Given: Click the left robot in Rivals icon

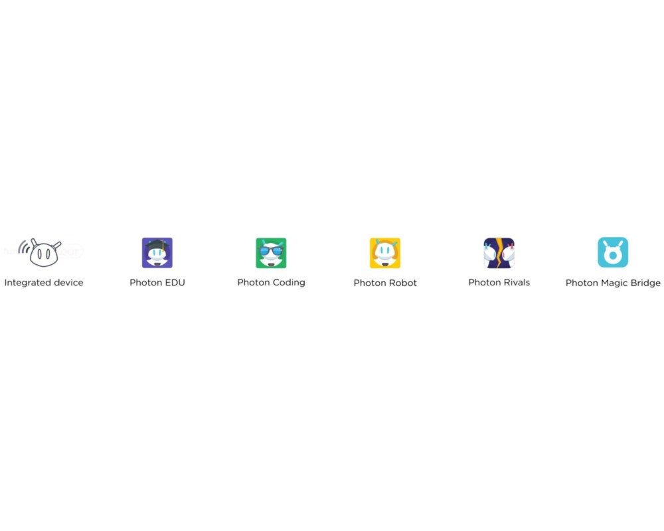Looking at the screenshot, I should [490, 254].
